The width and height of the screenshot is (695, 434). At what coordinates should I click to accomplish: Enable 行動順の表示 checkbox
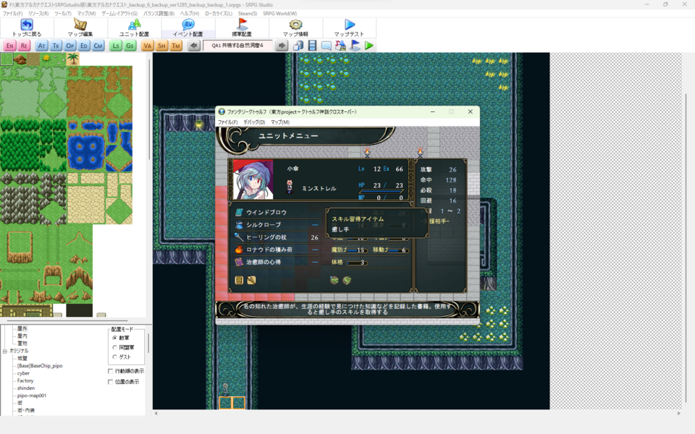(110, 371)
